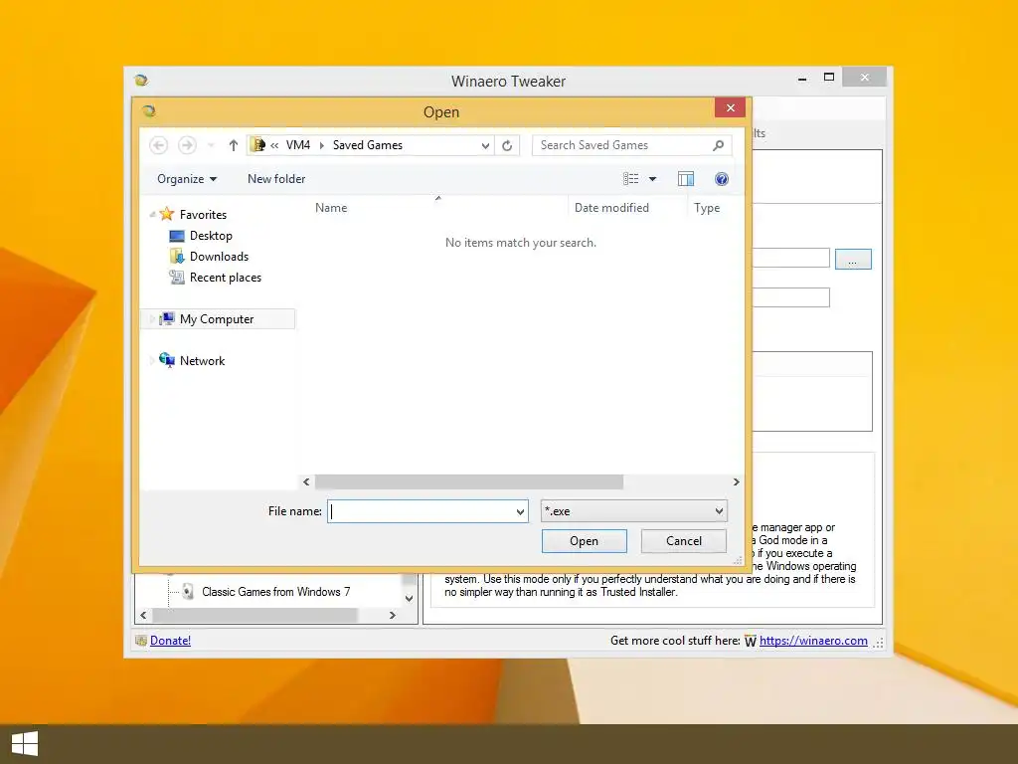Click the Donate icon in status bar
Viewport: 1018px width, 764px height.
[141, 641]
